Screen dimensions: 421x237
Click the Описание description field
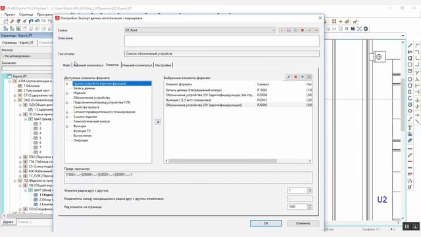pos(222,41)
